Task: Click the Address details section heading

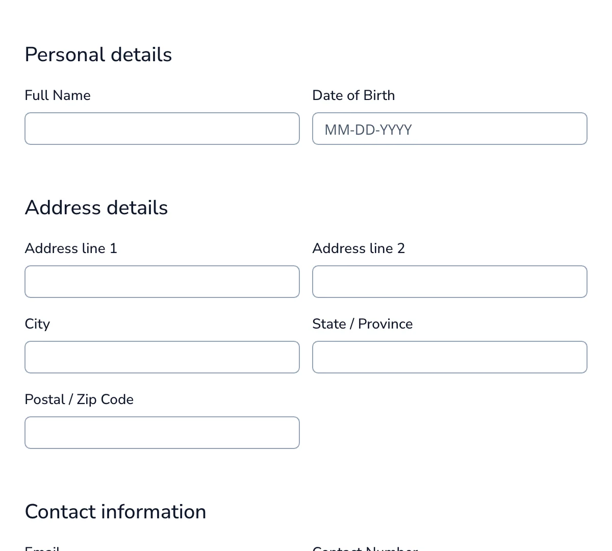Action: [x=96, y=208]
